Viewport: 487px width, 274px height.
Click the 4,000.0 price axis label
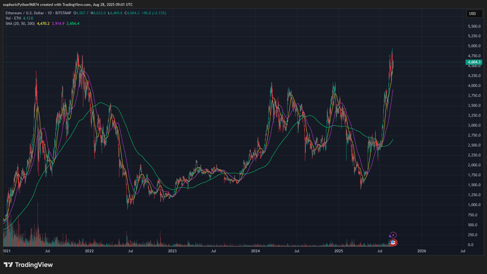coord(474,86)
